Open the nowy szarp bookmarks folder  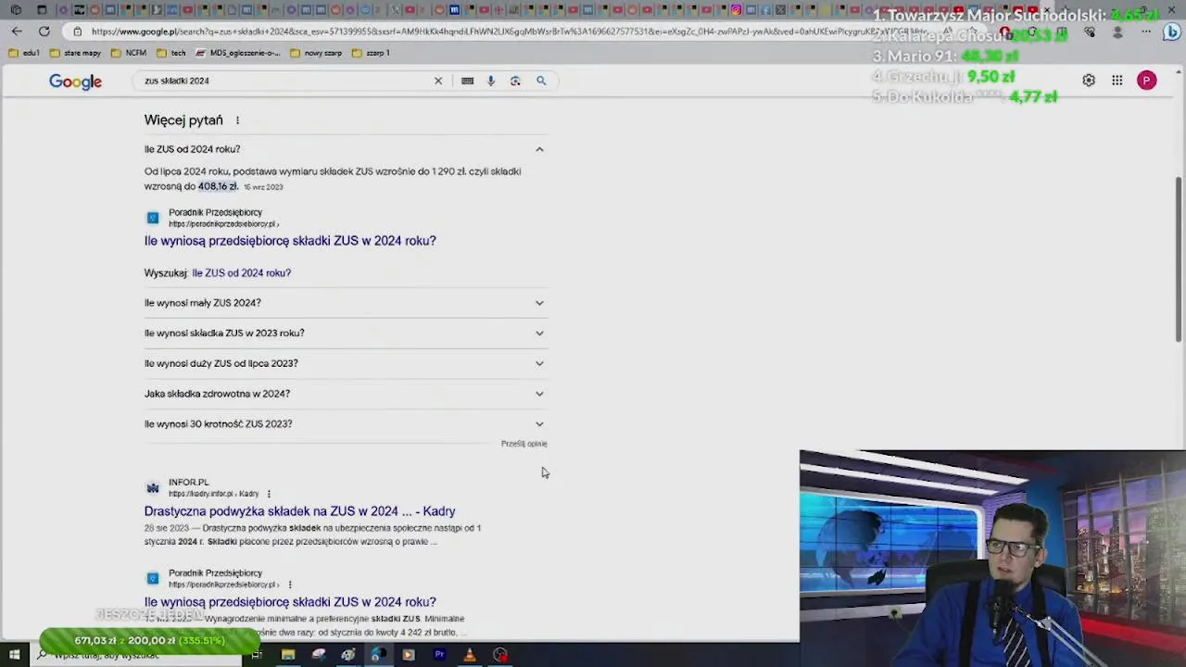316,53
